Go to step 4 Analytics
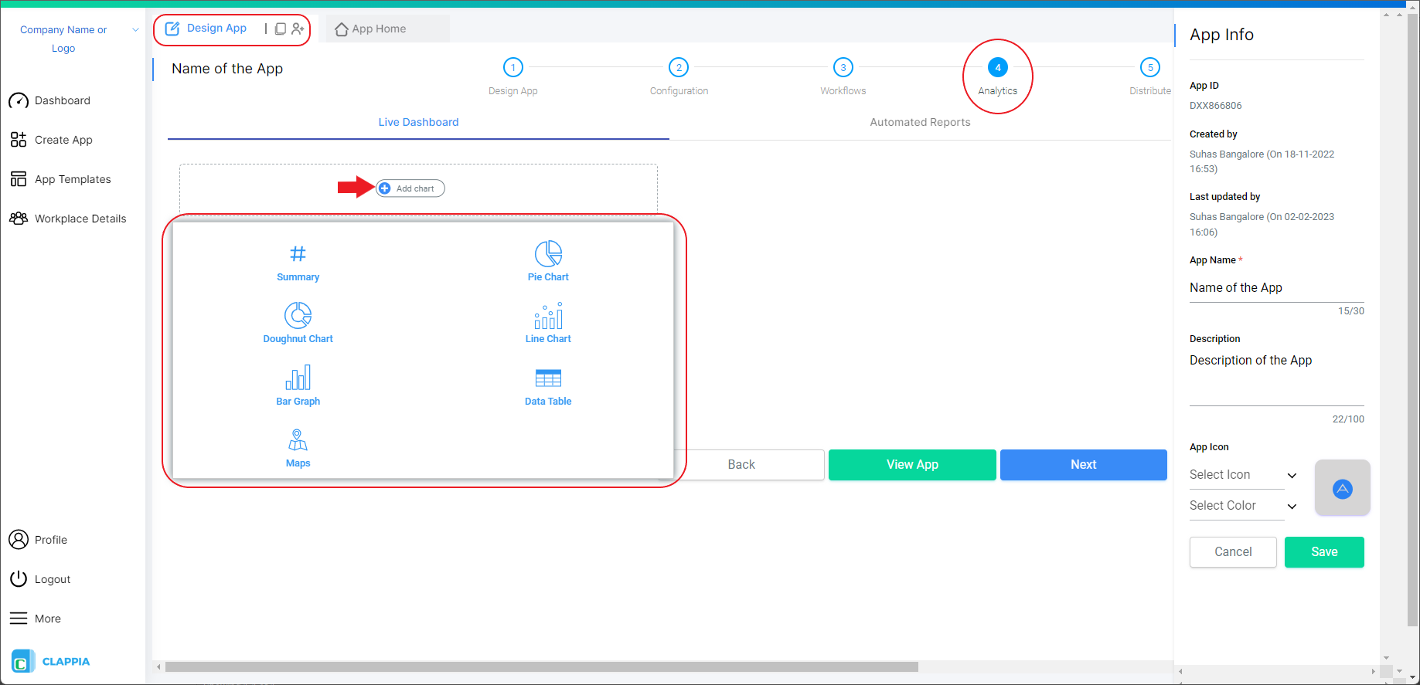 pyautogui.click(x=998, y=67)
